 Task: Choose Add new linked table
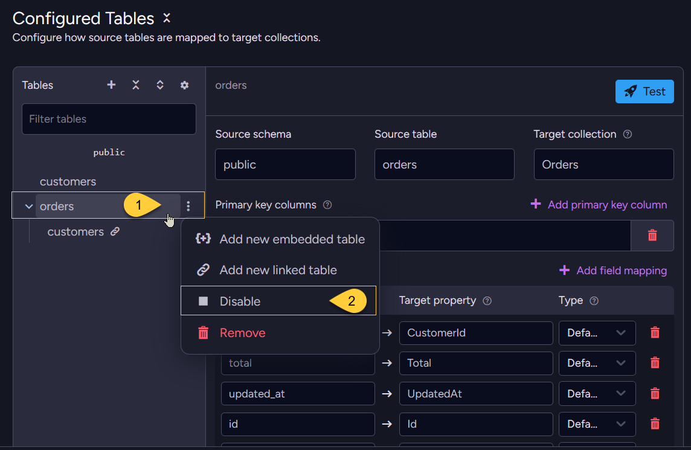coord(280,270)
